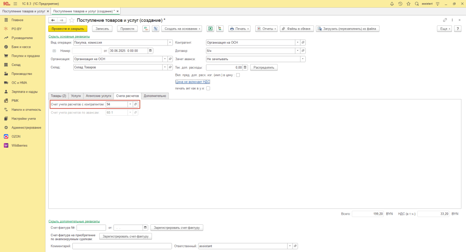Click the icon right of Excel export
Image resolution: width=466 pixels, height=252 pixels.
(x=220, y=29)
